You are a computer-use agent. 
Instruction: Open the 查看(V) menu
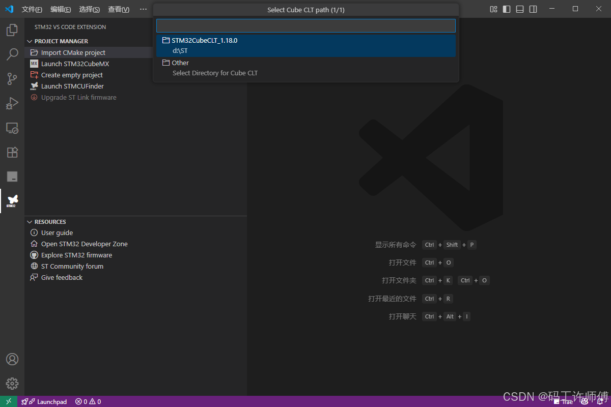(x=119, y=9)
